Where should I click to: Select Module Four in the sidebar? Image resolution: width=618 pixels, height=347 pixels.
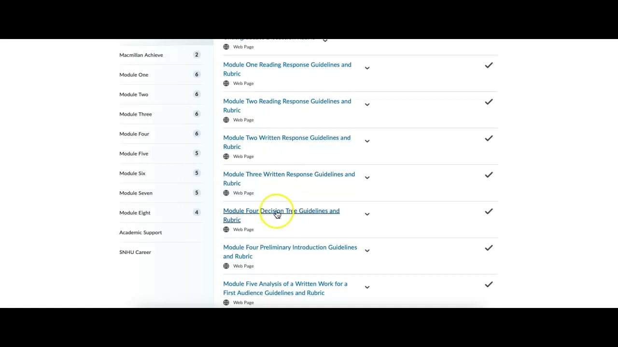point(134,134)
